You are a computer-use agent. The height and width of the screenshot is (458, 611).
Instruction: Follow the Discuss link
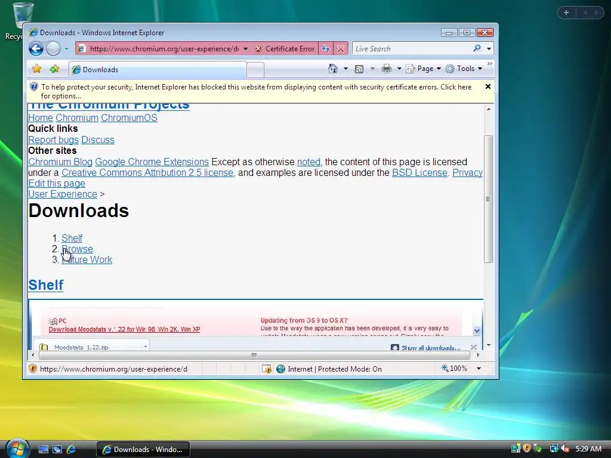tap(98, 140)
